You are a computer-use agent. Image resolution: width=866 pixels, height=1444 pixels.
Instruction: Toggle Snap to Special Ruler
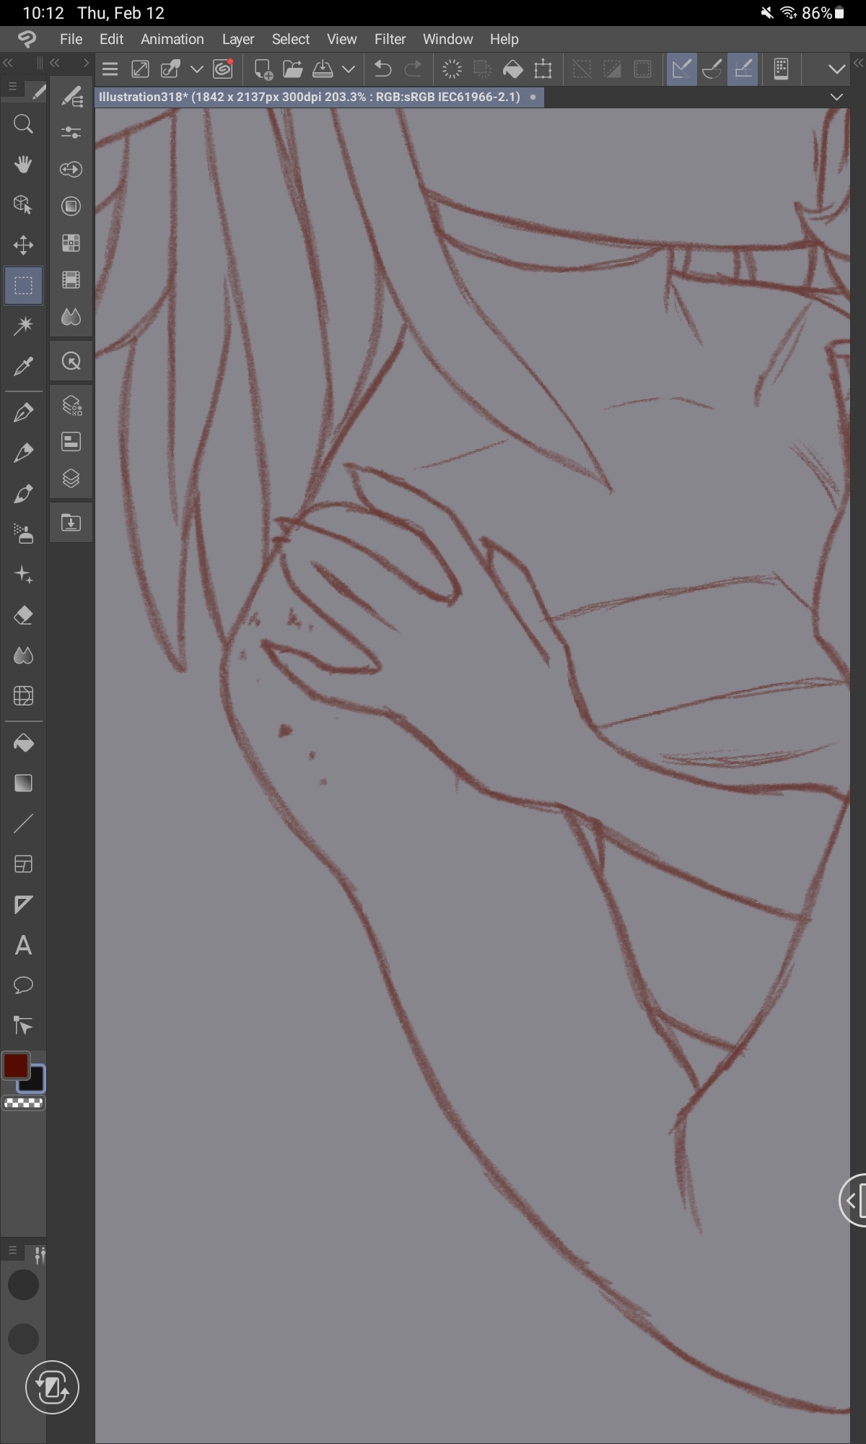click(x=712, y=69)
